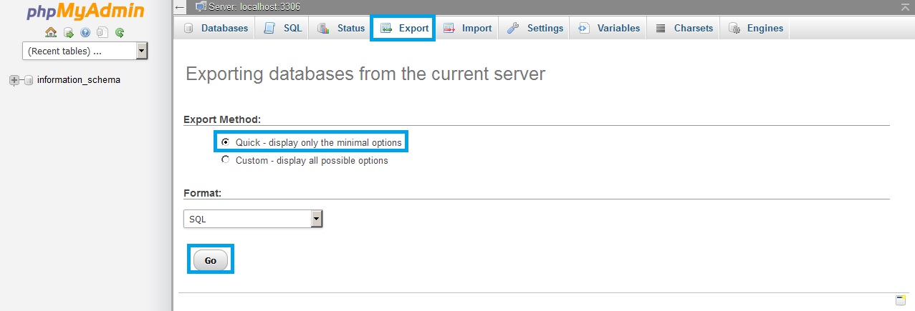Switch to the SQL tab
This screenshot has width=915, height=311.
(x=282, y=29)
